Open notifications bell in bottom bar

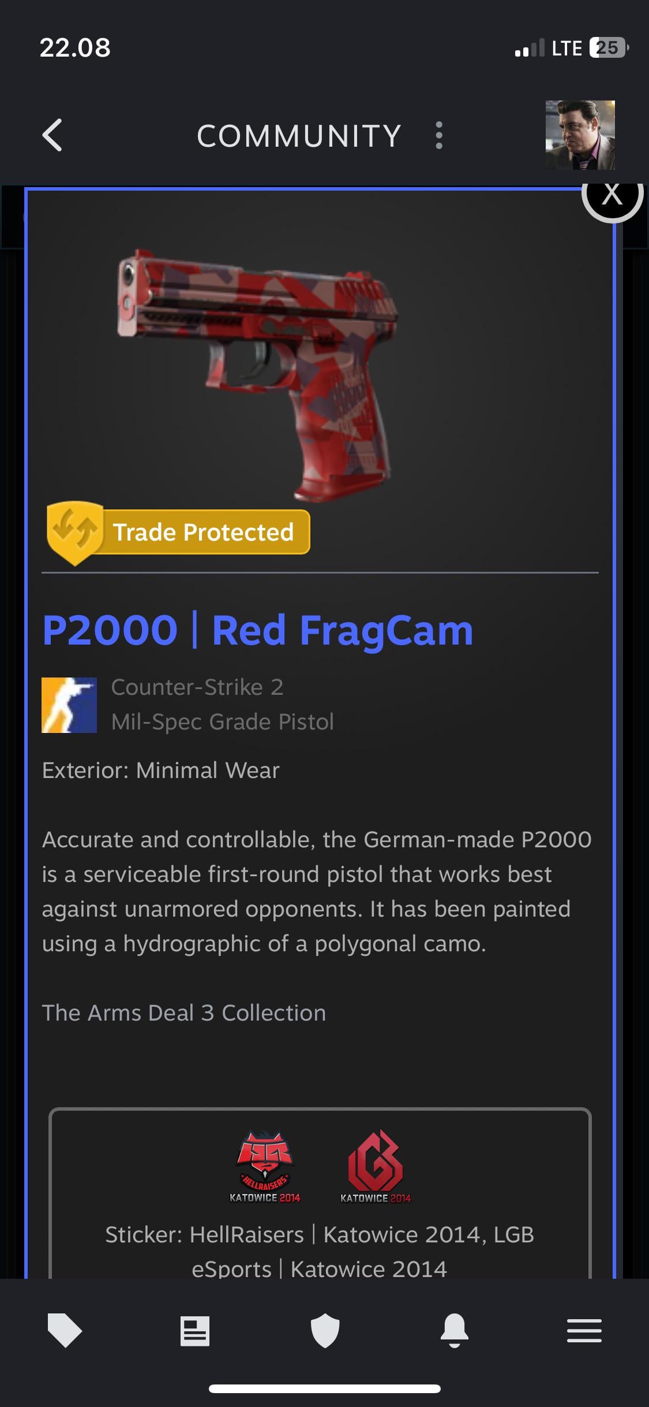tap(455, 1330)
